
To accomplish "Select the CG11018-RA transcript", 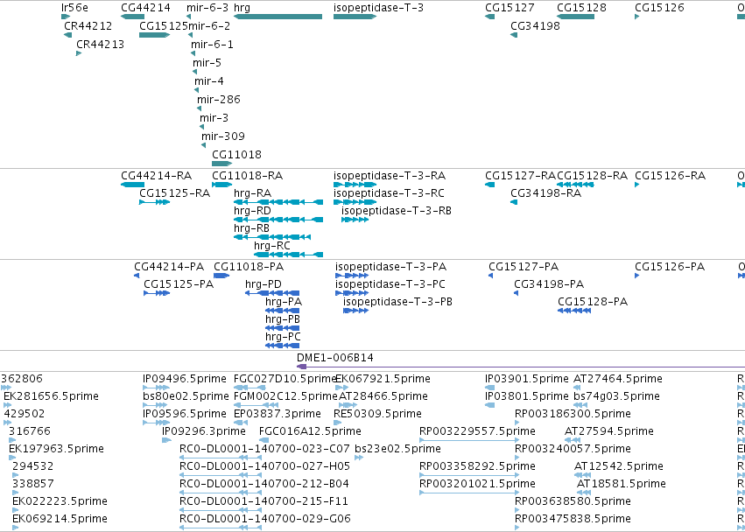I will point(221,185).
